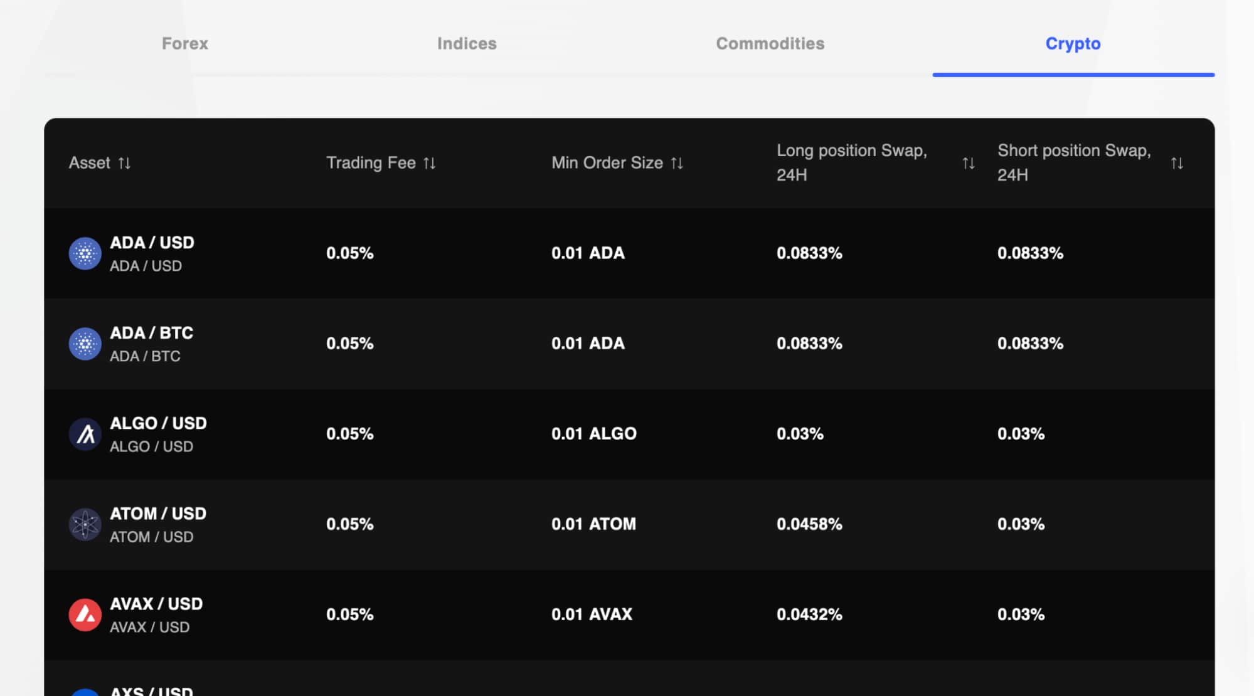The width and height of the screenshot is (1254, 696).
Task: Click the 0.0432% long swap value for AVAX
Action: pos(809,614)
